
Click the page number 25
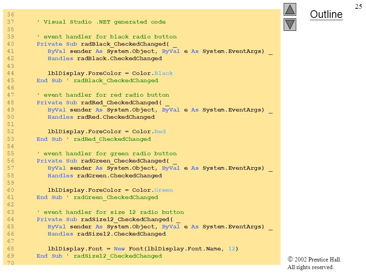(358, 6)
